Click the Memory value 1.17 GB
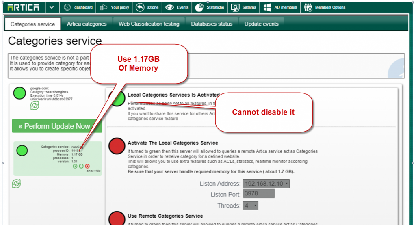This screenshot has width=416, height=225. (x=77, y=154)
